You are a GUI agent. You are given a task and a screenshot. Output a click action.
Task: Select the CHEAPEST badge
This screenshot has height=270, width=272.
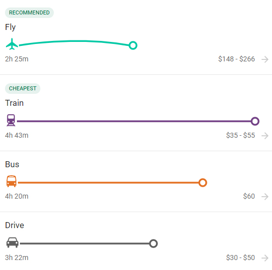(x=22, y=88)
